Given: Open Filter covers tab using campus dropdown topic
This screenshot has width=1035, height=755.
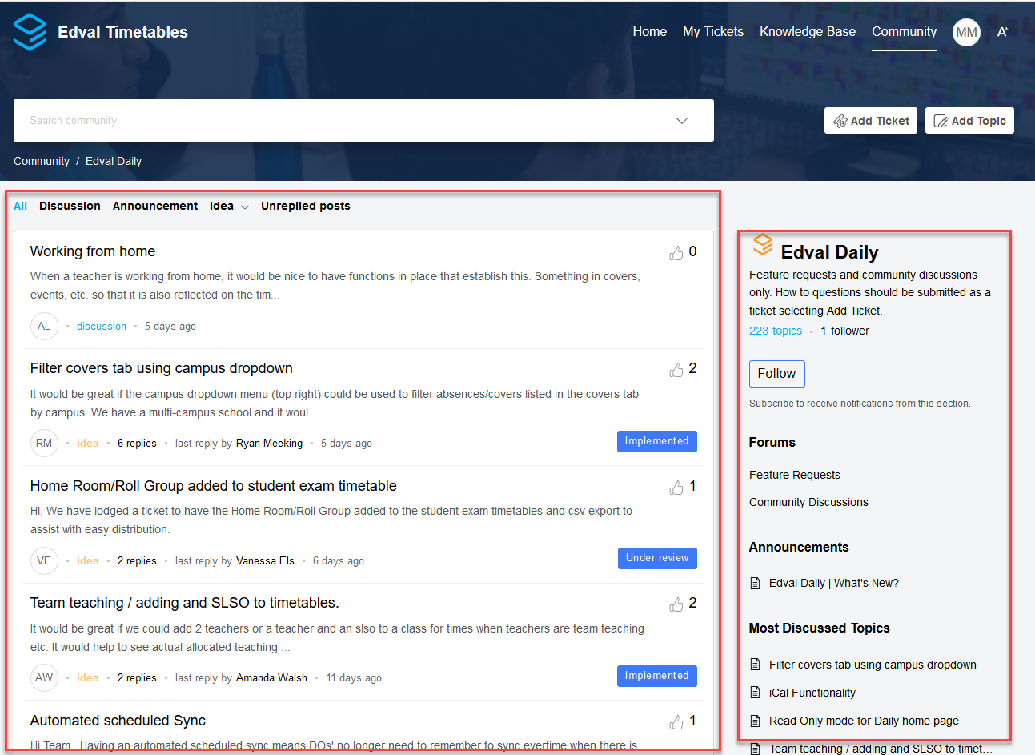Looking at the screenshot, I should 162,368.
